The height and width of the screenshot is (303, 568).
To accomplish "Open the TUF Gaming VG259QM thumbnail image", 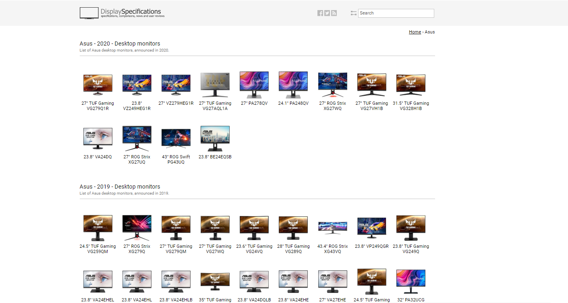I will [x=98, y=228].
